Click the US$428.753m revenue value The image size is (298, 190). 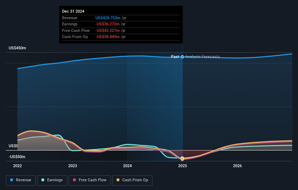pyautogui.click(x=108, y=18)
